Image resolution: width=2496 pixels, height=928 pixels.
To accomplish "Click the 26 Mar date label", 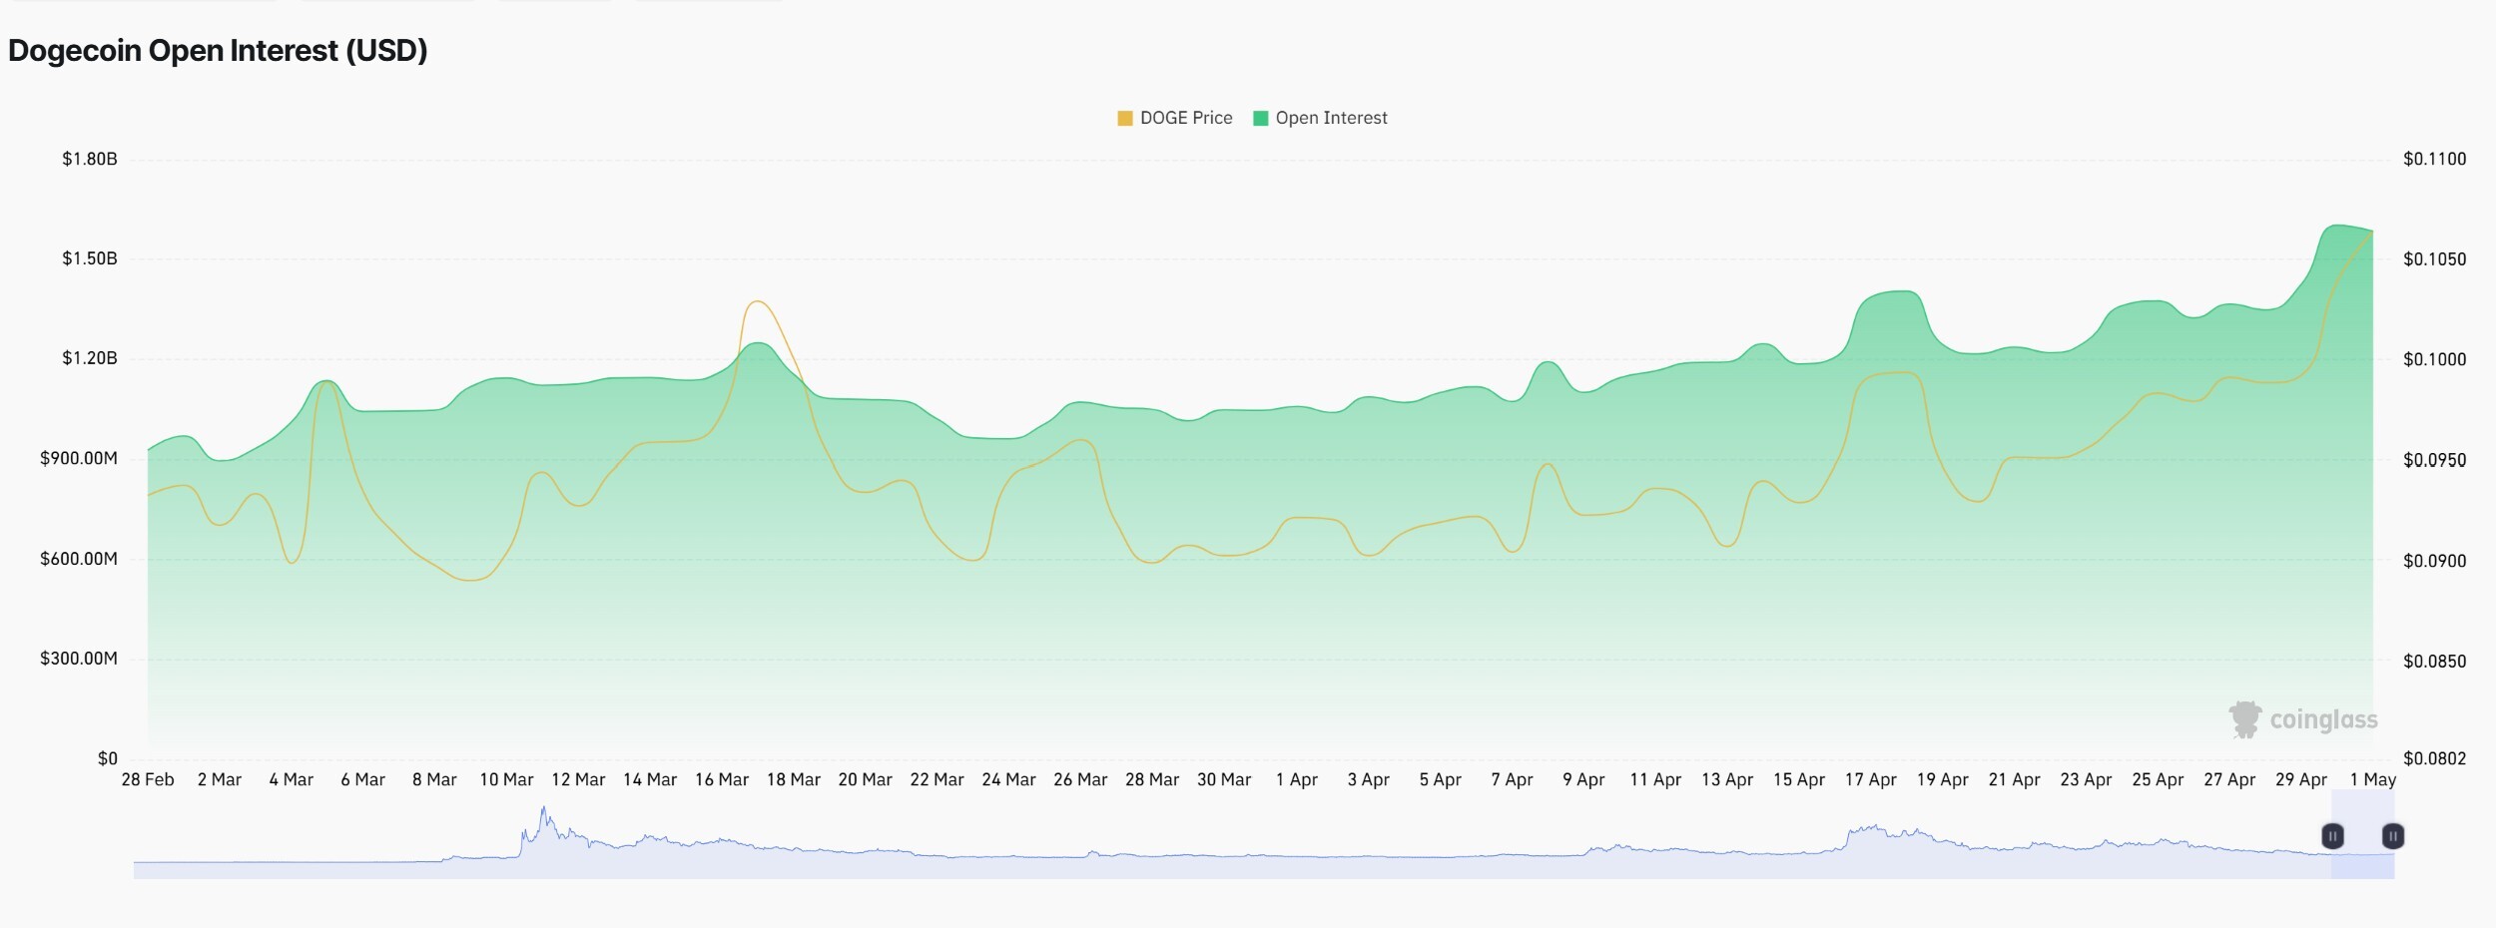I will [x=1080, y=779].
